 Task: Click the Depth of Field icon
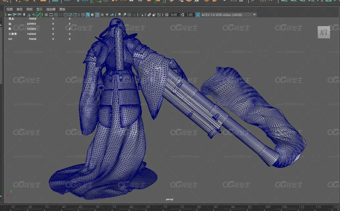[134, 15]
